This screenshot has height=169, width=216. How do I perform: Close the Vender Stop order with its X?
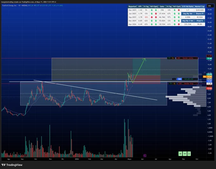click(x=196, y=83)
